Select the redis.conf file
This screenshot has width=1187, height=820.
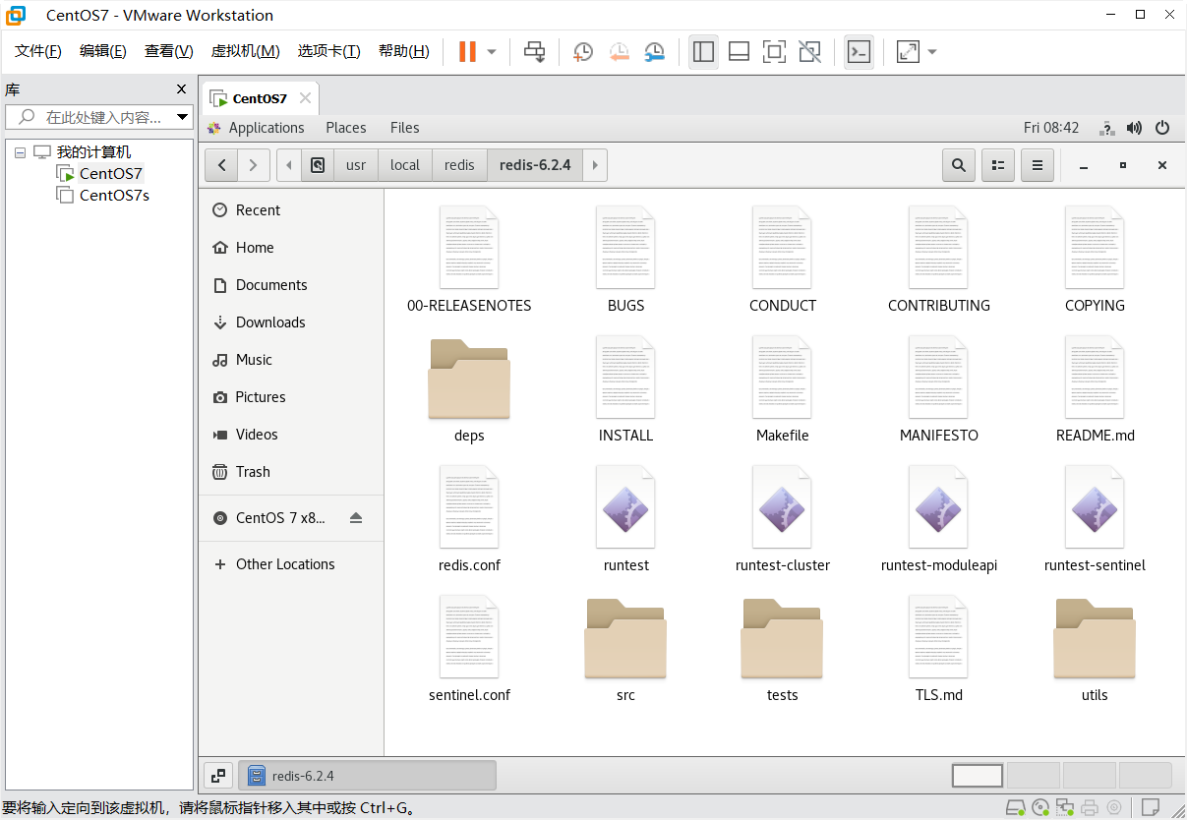(x=469, y=521)
